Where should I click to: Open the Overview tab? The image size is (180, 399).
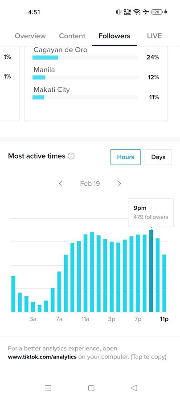pos(30,36)
